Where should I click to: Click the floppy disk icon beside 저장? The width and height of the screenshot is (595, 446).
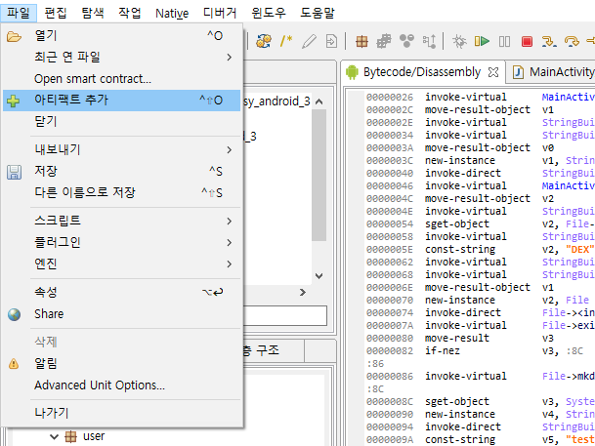click(x=14, y=172)
